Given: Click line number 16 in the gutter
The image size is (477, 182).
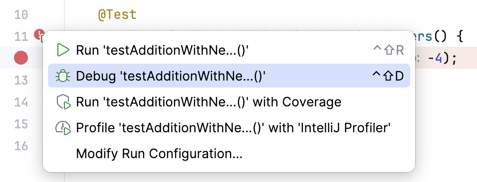Looking at the screenshot, I should (21, 146).
